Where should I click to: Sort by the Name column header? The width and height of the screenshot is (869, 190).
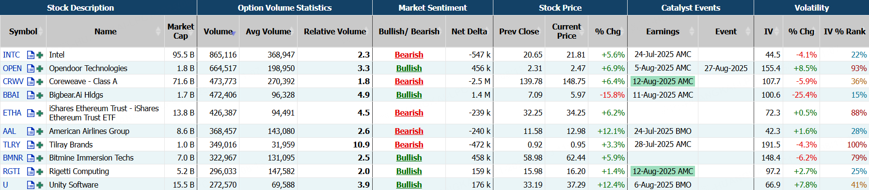(x=106, y=31)
